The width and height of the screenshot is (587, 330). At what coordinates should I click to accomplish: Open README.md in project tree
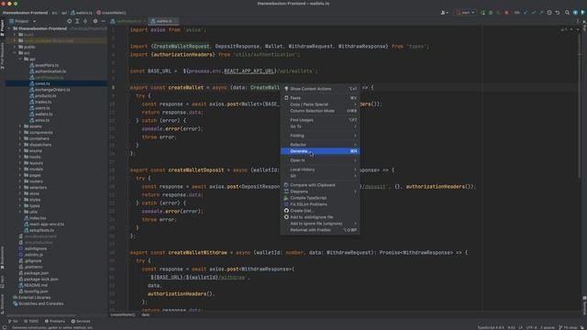(33, 285)
